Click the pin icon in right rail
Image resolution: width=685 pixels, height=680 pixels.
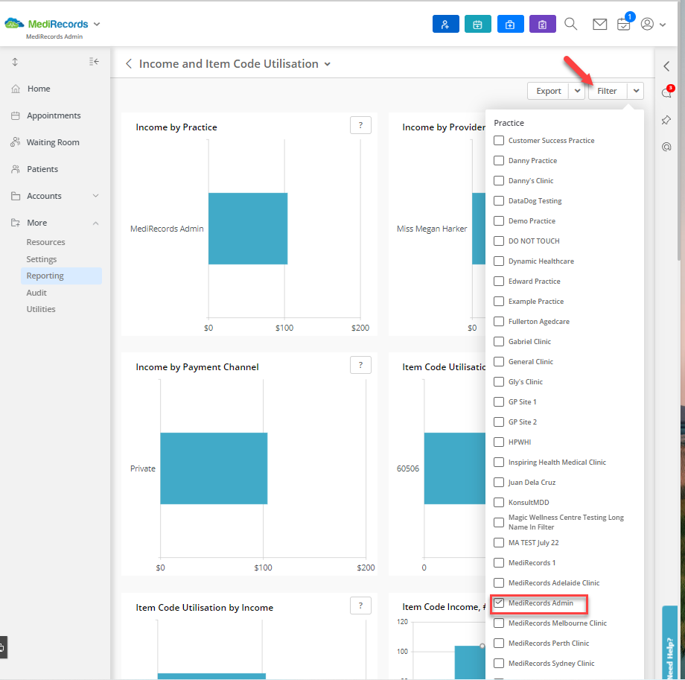[666, 120]
